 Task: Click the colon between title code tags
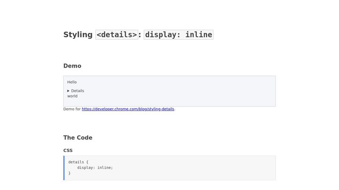pos(141,35)
